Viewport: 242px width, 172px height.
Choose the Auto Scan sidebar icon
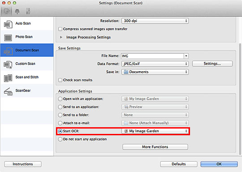click(8, 24)
